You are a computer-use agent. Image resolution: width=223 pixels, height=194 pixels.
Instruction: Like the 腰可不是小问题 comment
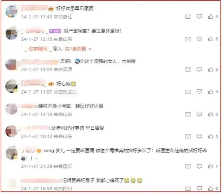click(211, 114)
